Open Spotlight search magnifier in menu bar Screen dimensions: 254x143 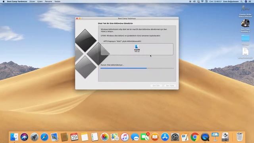pyautogui.click(x=242, y=1)
